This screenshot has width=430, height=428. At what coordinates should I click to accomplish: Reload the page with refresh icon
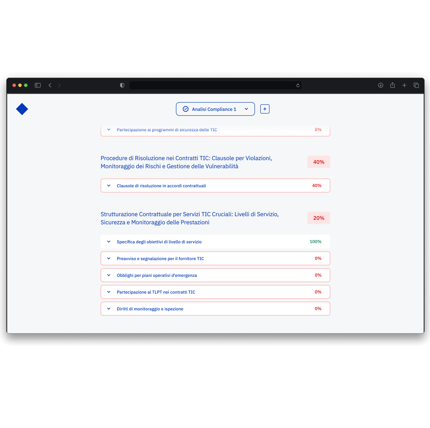coord(298,85)
